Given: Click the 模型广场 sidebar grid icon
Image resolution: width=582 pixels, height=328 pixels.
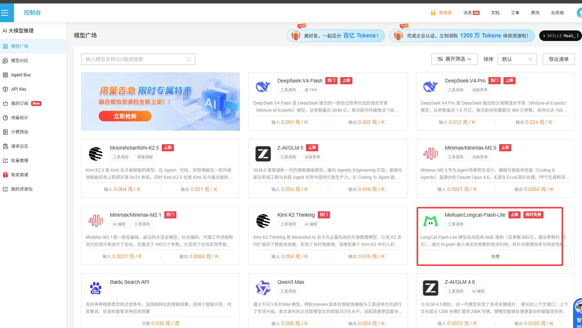Looking at the screenshot, I should pos(5,46).
